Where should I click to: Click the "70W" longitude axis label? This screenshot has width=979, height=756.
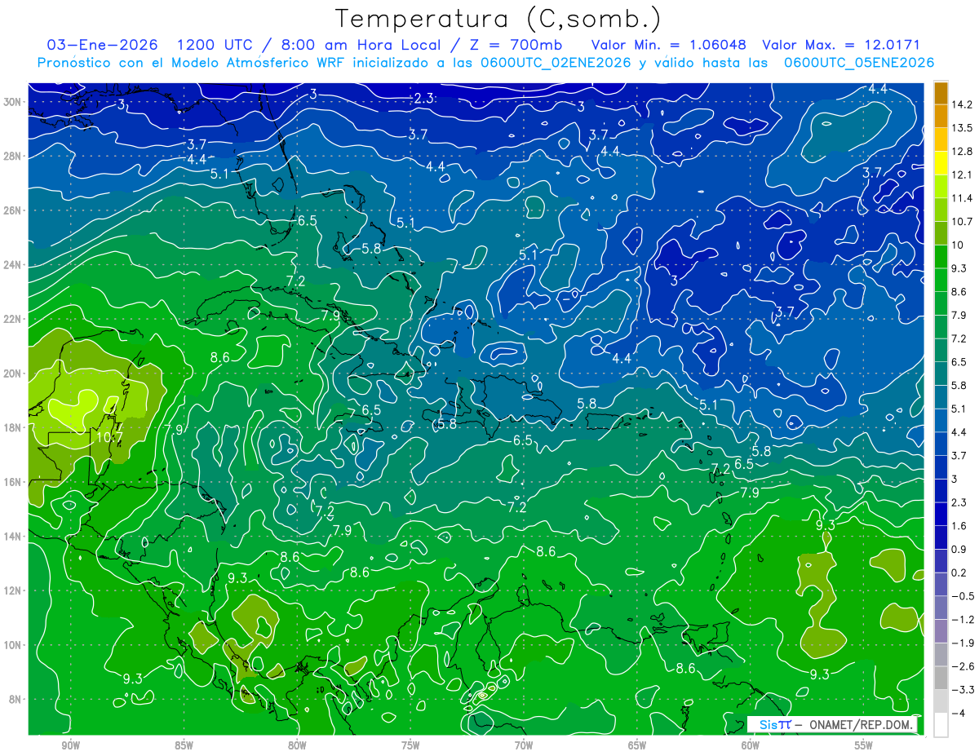click(524, 745)
